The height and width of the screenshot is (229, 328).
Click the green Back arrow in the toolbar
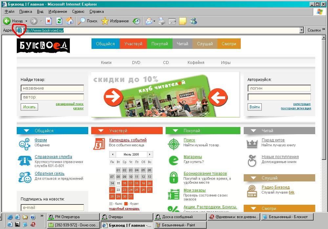(7, 21)
